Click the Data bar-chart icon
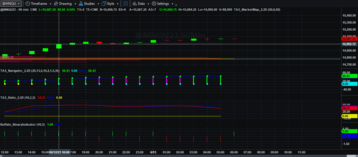Screen dimensions: 358x157 (x=135, y=4)
